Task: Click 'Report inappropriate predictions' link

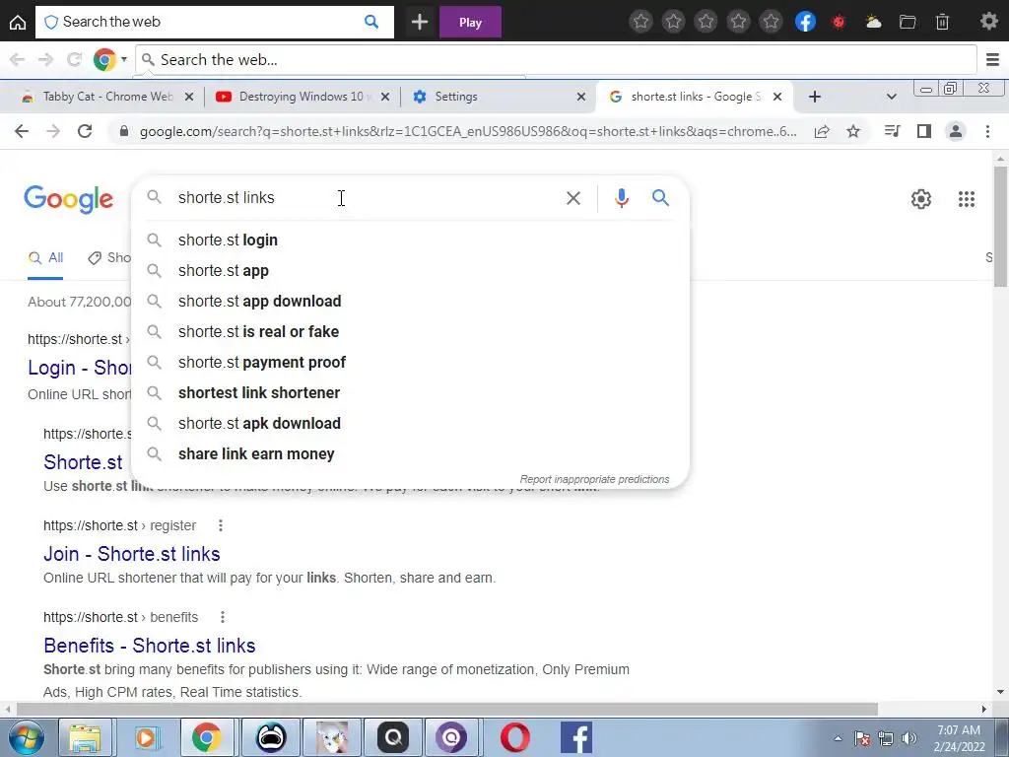Action: [x=594, y=479]
